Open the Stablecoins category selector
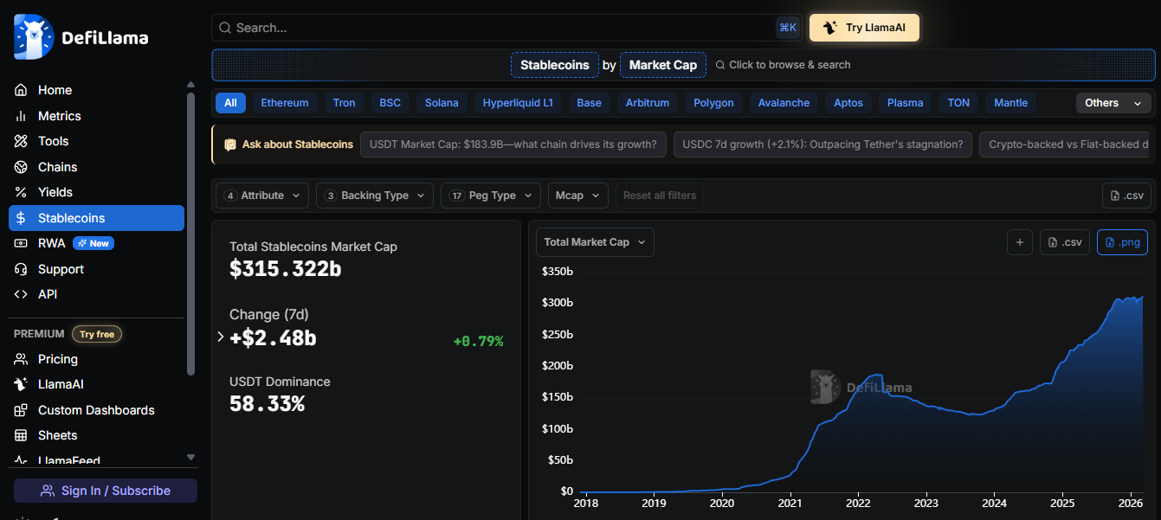 click(x=554, y=65)
